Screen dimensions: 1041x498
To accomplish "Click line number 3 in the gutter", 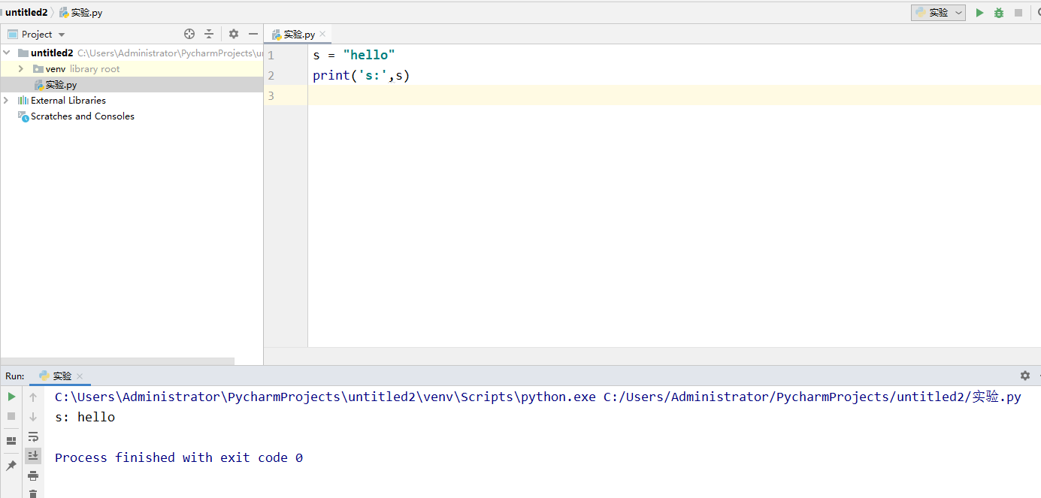I will (271, 95).
